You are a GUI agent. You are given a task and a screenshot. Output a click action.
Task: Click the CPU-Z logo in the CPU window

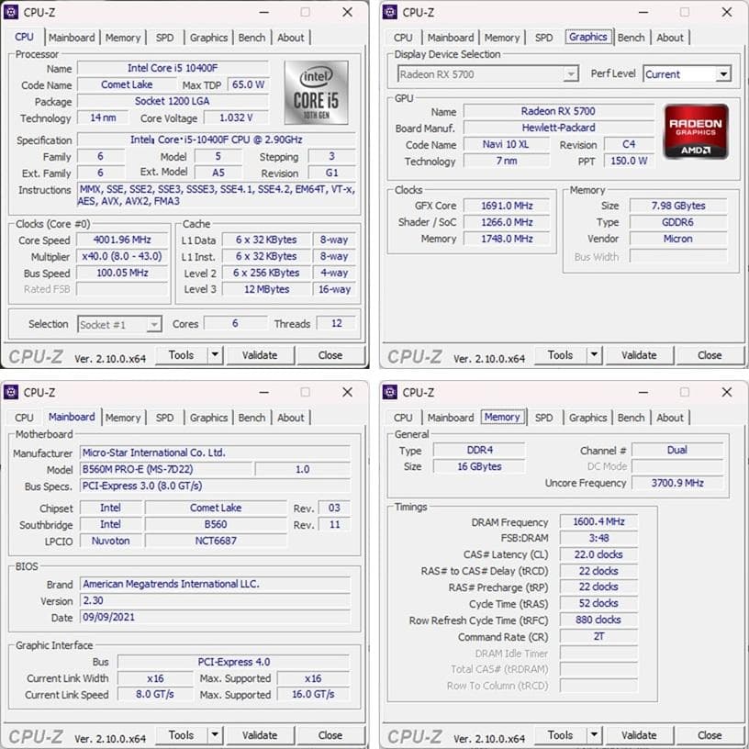(35, 355)
